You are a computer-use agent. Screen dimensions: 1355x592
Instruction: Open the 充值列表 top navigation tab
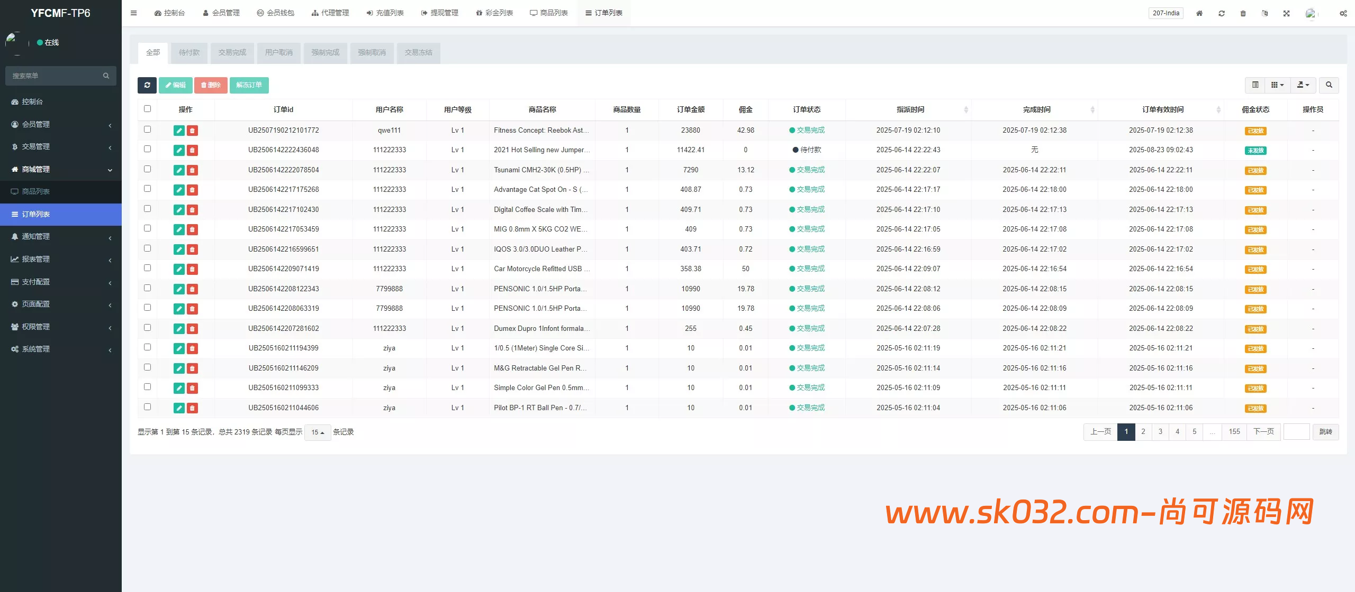(x=385, y=13)
